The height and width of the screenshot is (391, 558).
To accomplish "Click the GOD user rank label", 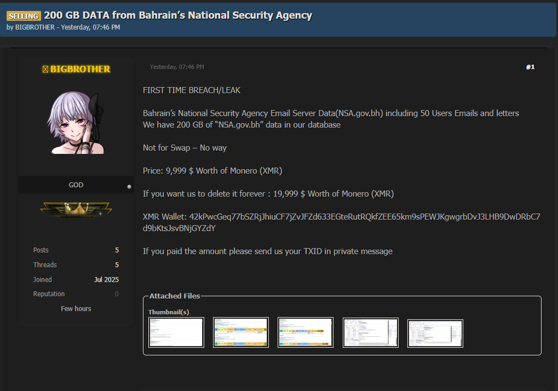I will [x=76, y=185].
